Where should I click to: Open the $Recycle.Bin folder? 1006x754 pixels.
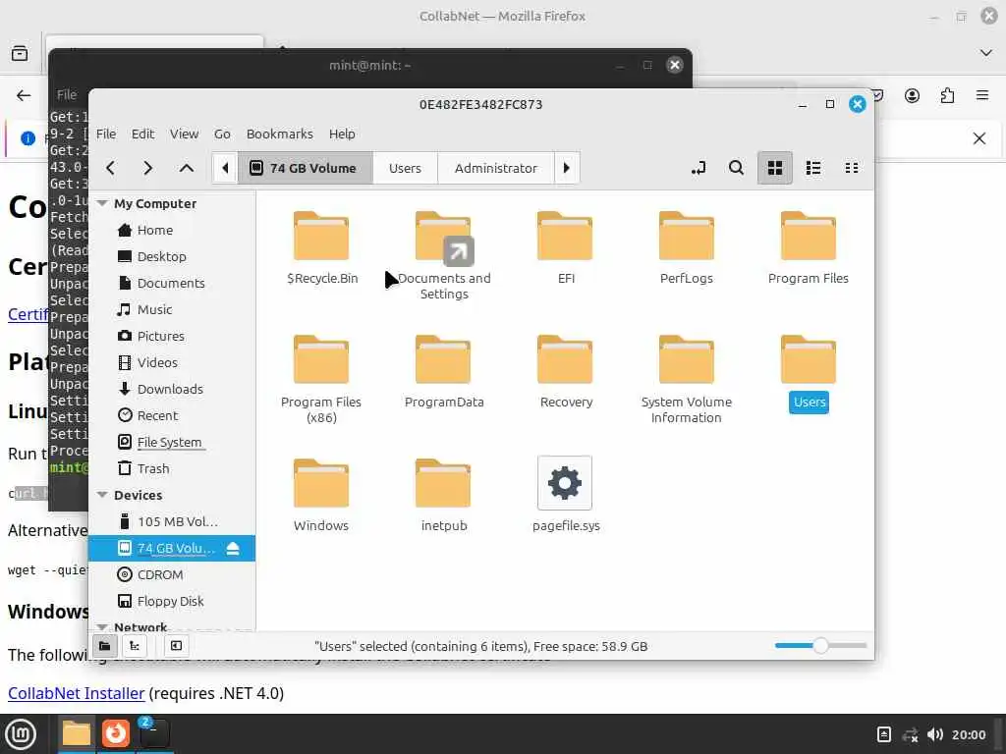pos(321,247)
